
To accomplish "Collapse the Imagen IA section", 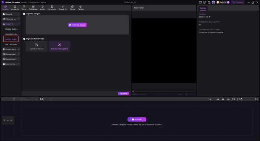I will [11, 24].
